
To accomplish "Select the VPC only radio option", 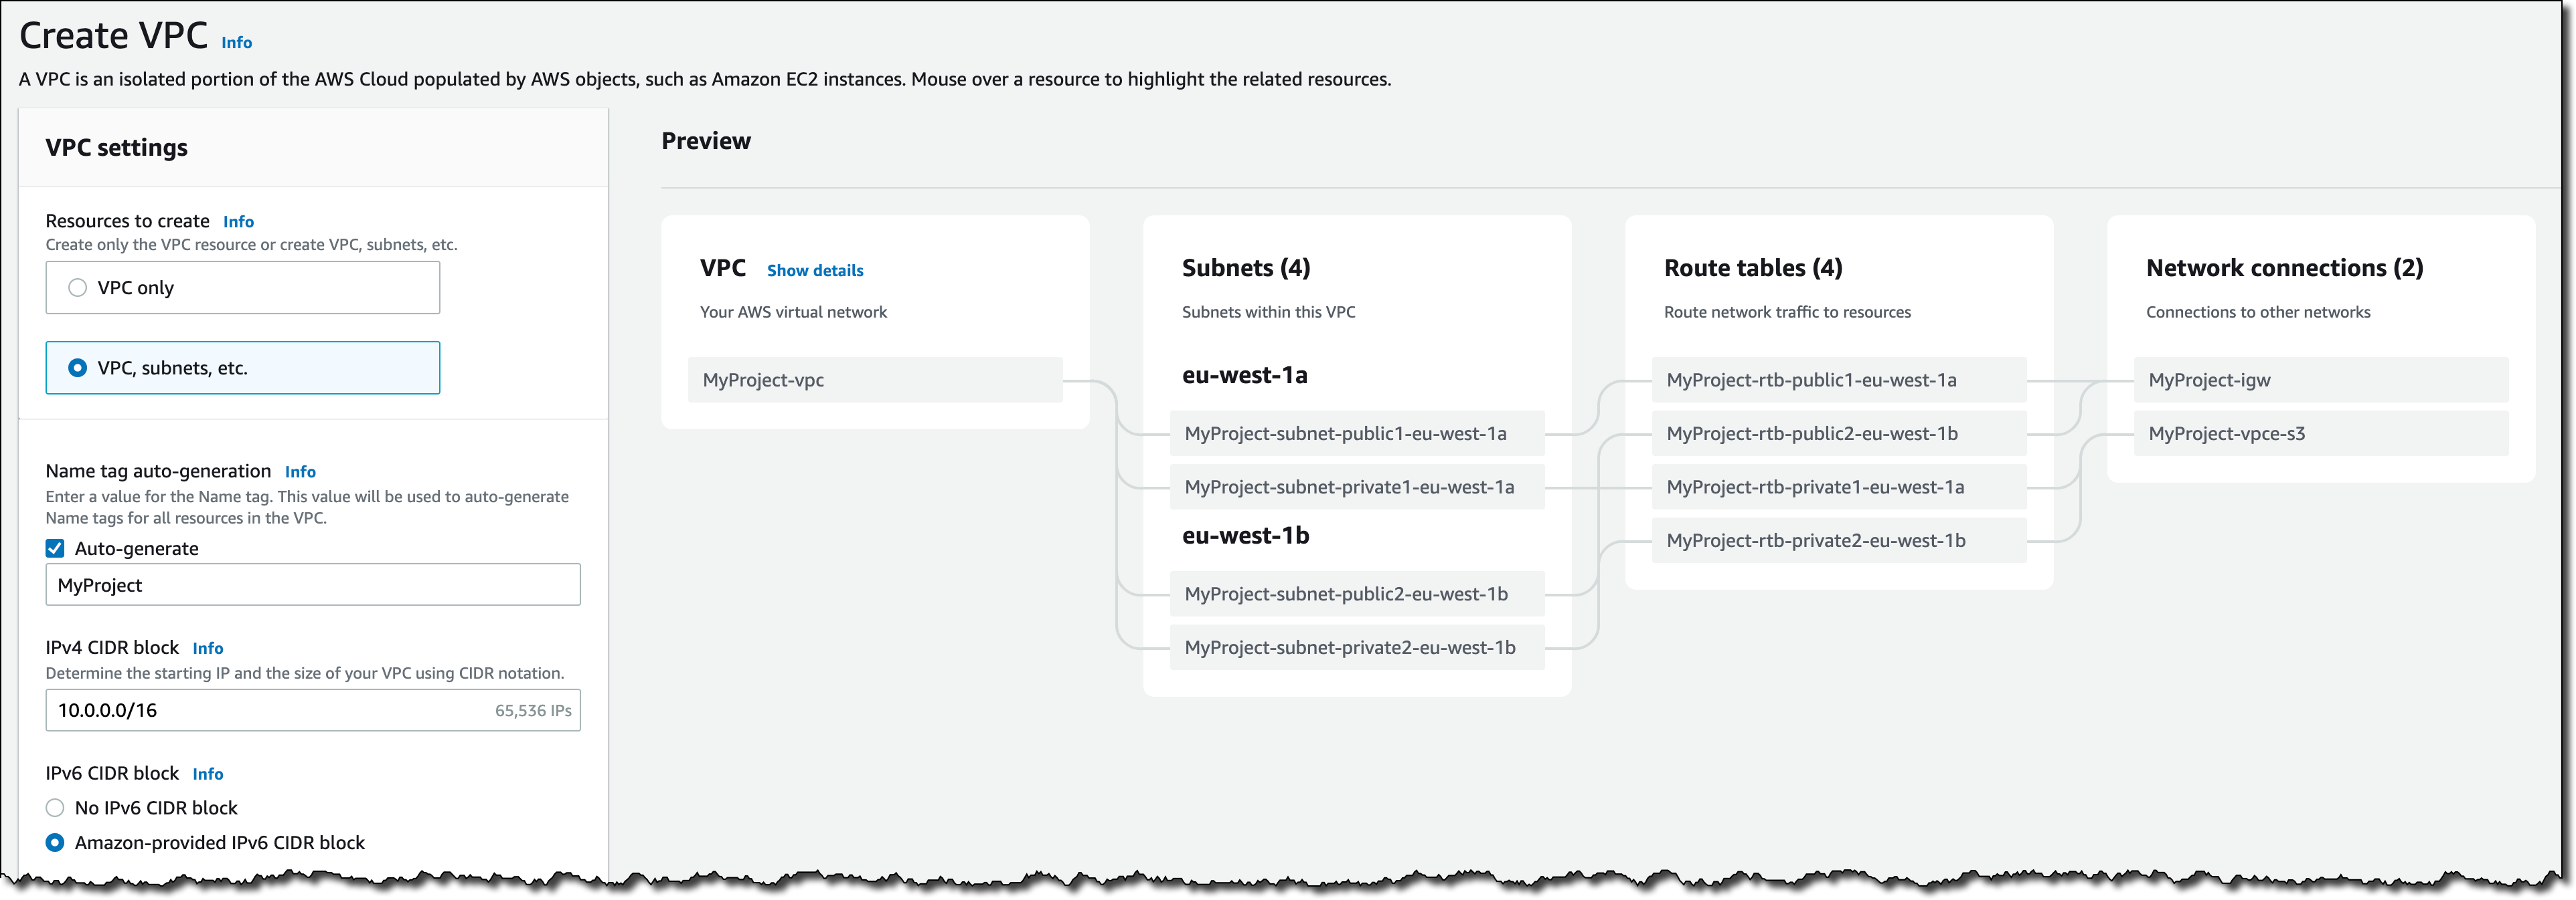I will point(78,288).
